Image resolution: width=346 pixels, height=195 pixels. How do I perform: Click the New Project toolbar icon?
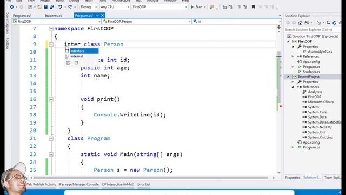[x=30, y=7]
